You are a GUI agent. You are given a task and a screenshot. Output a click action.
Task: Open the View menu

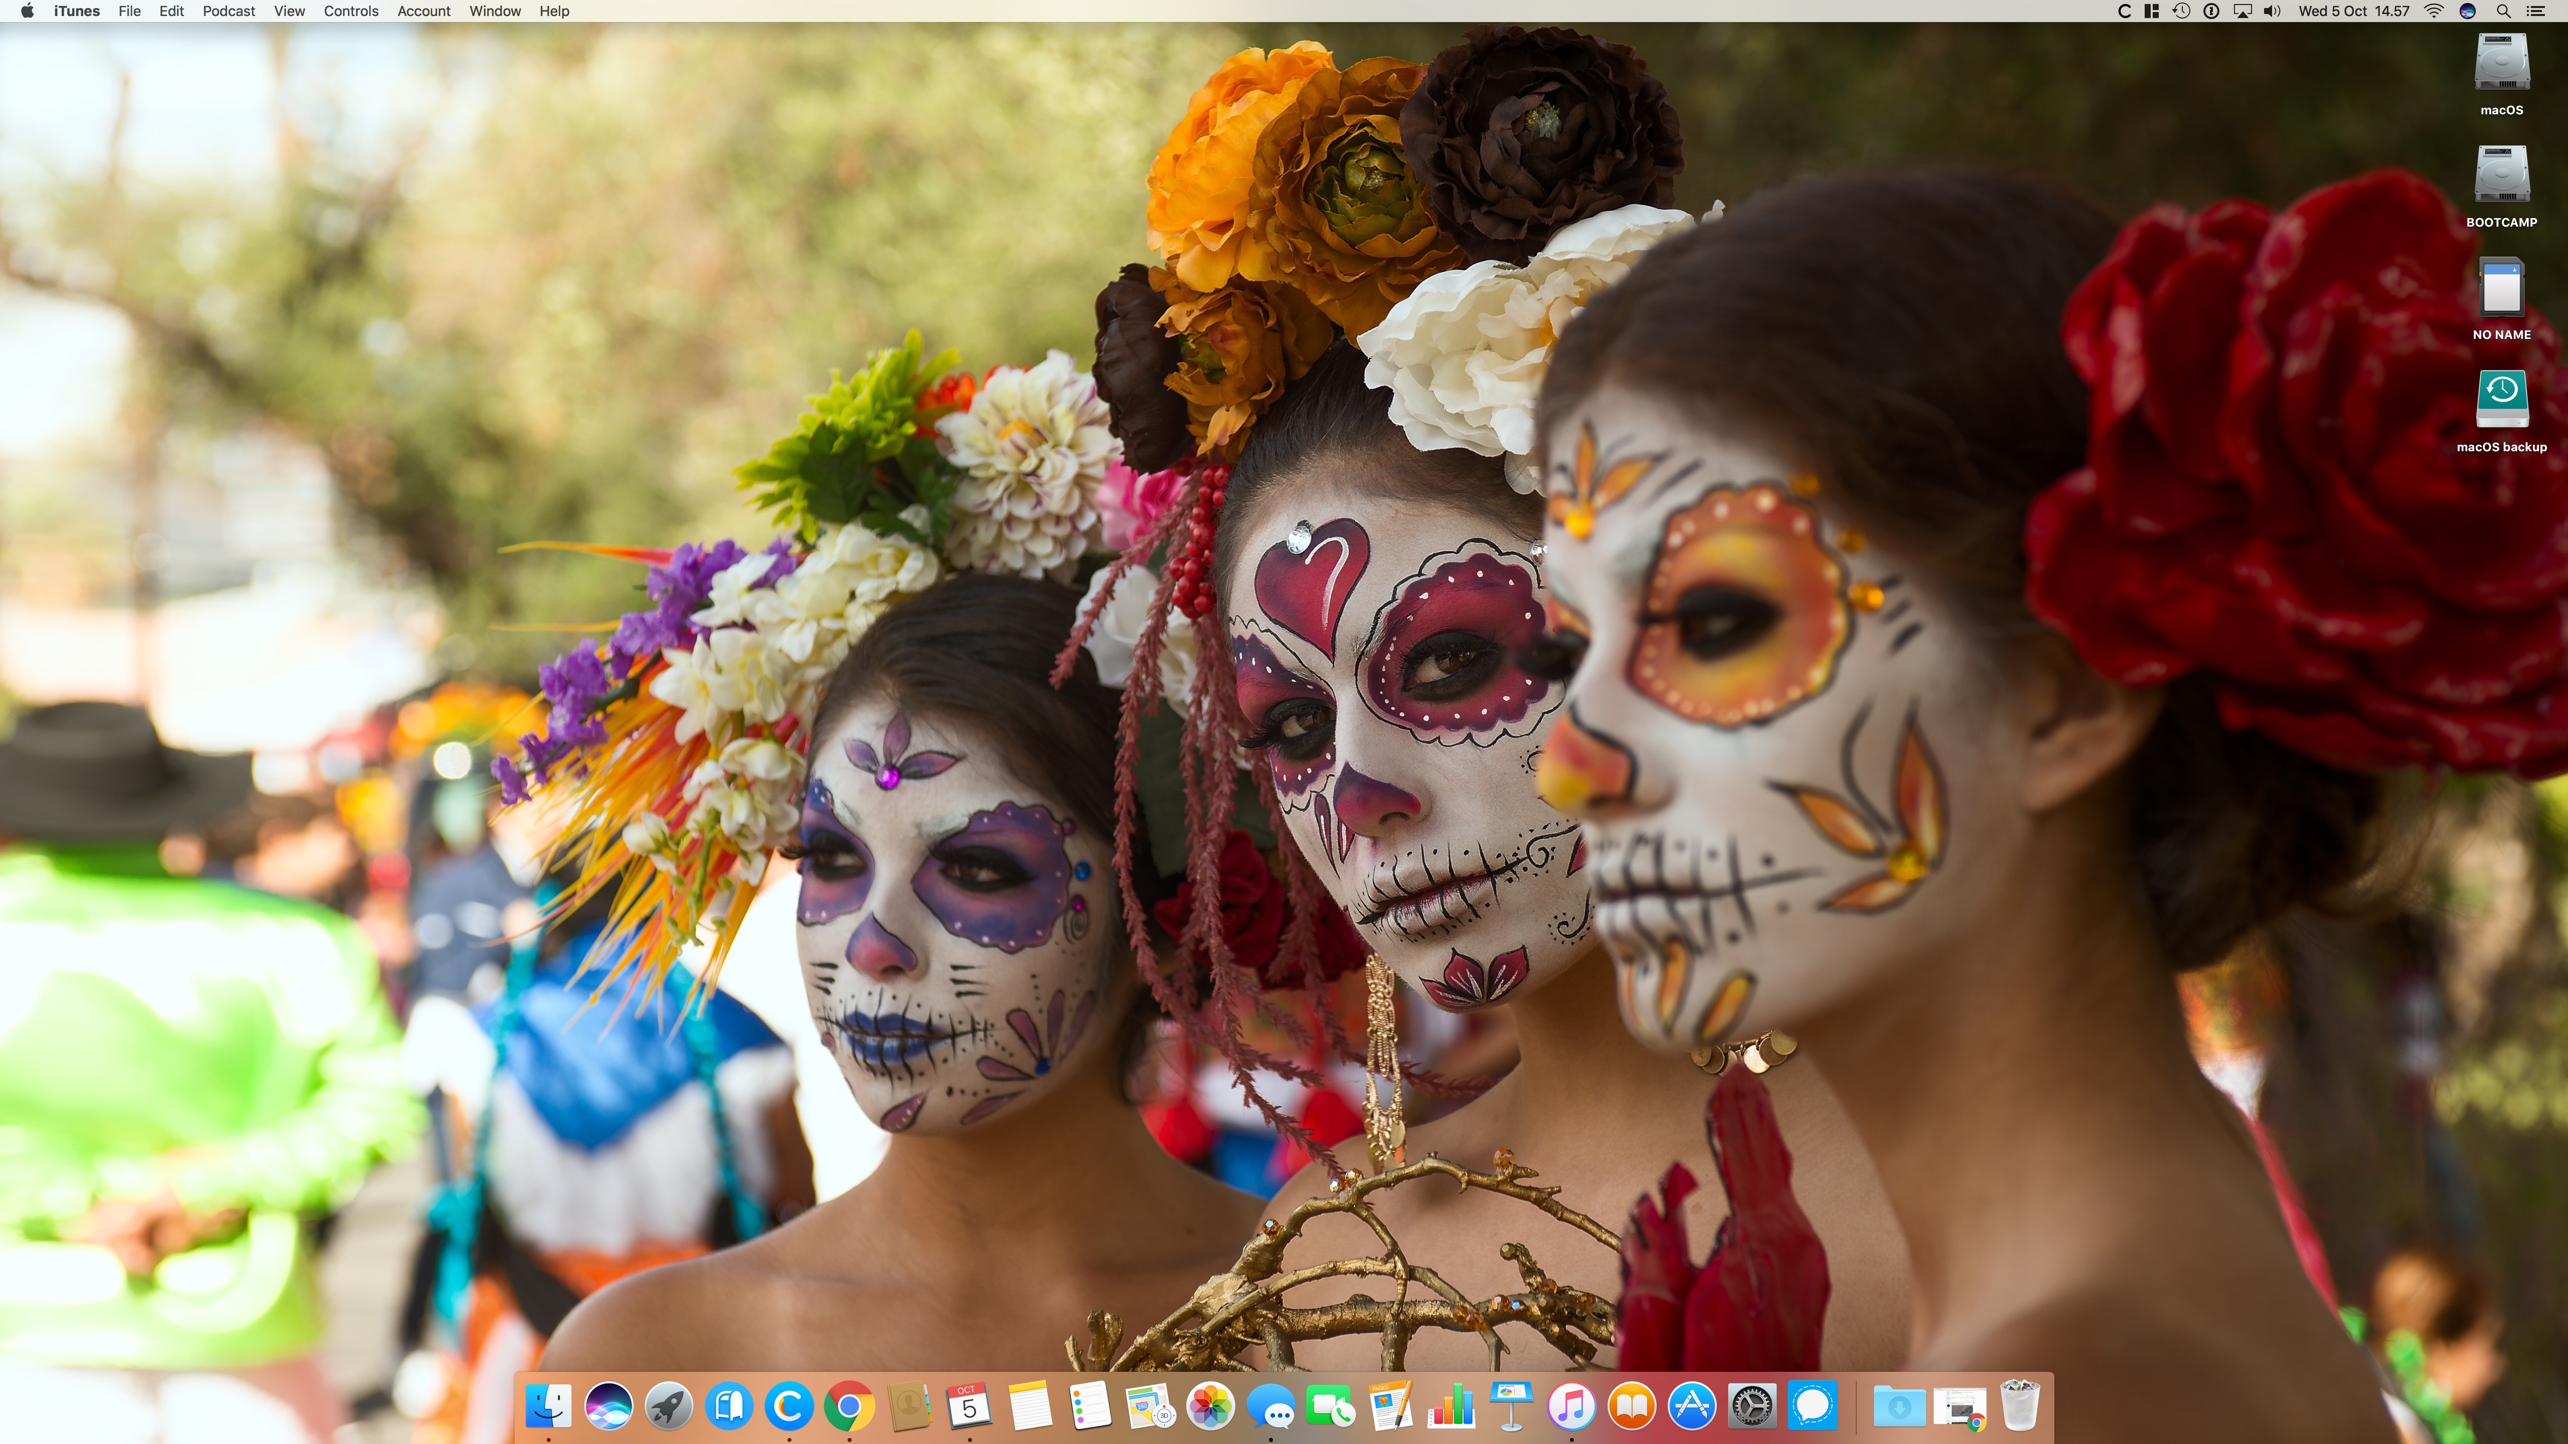pos(289,11)
